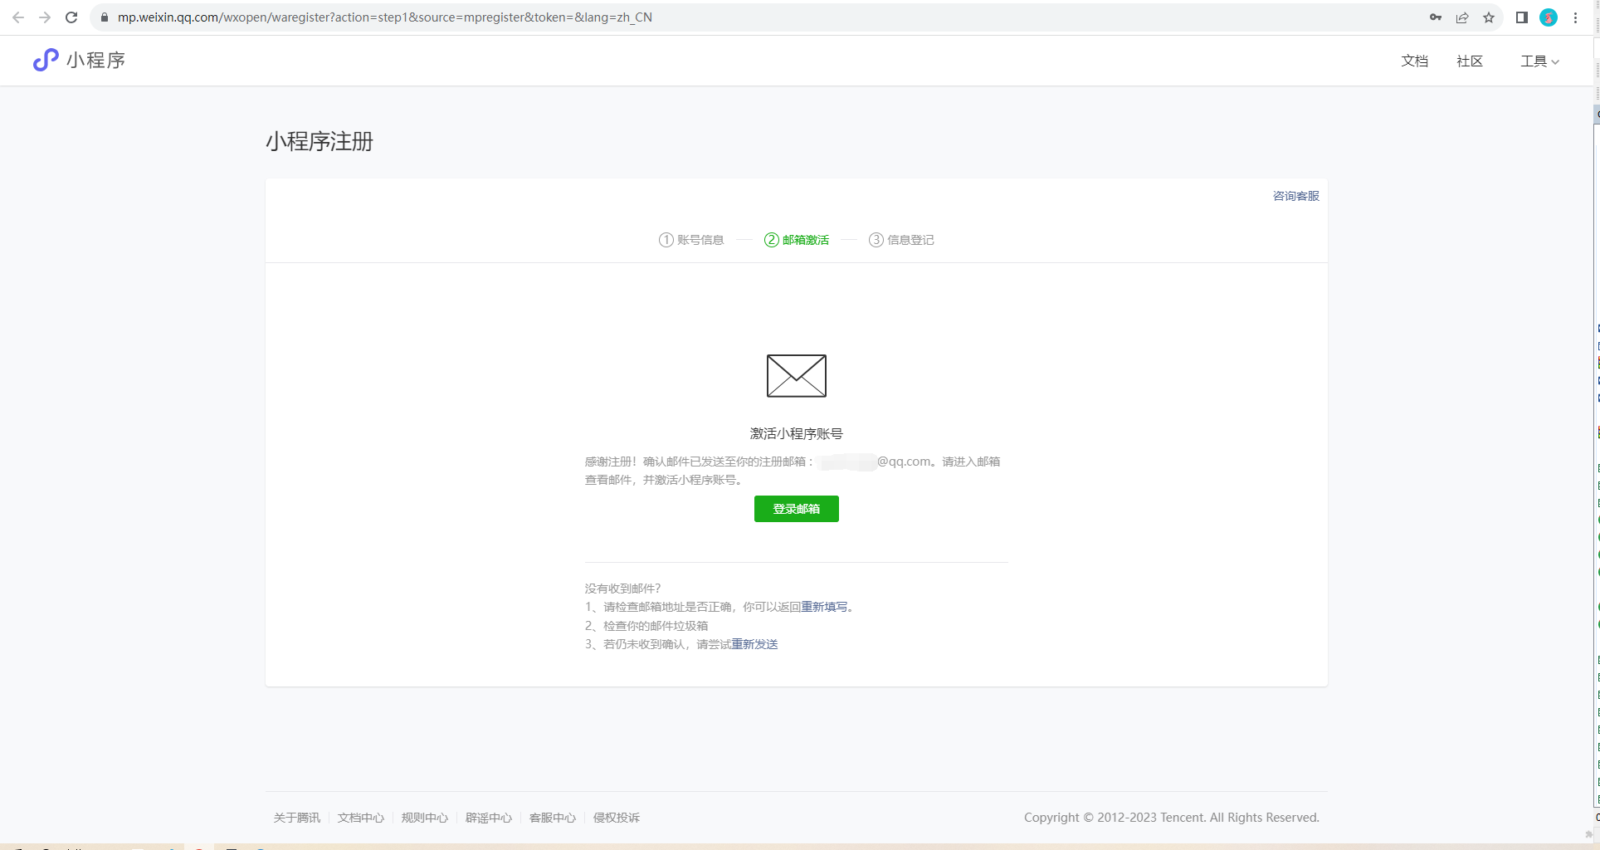1600x850 pixels.
Task: Click the 小程序注册 page heading
Action: pyautogui.click(x=320, y=142)
